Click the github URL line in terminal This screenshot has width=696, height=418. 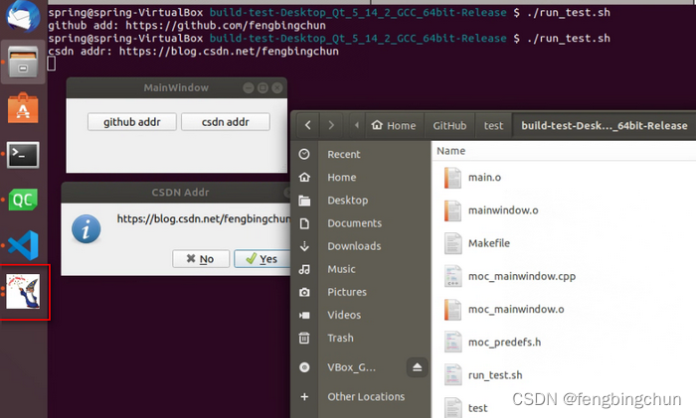click(187, 25)
